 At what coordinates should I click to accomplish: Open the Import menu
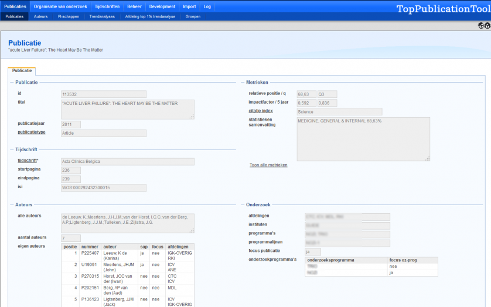[189, 6]
